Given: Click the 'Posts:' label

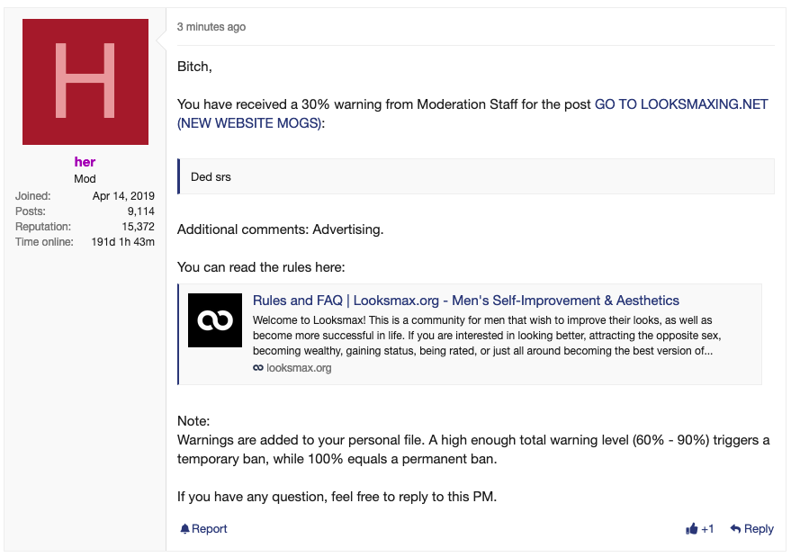Looking at the screenshot, I should [31, 211].
